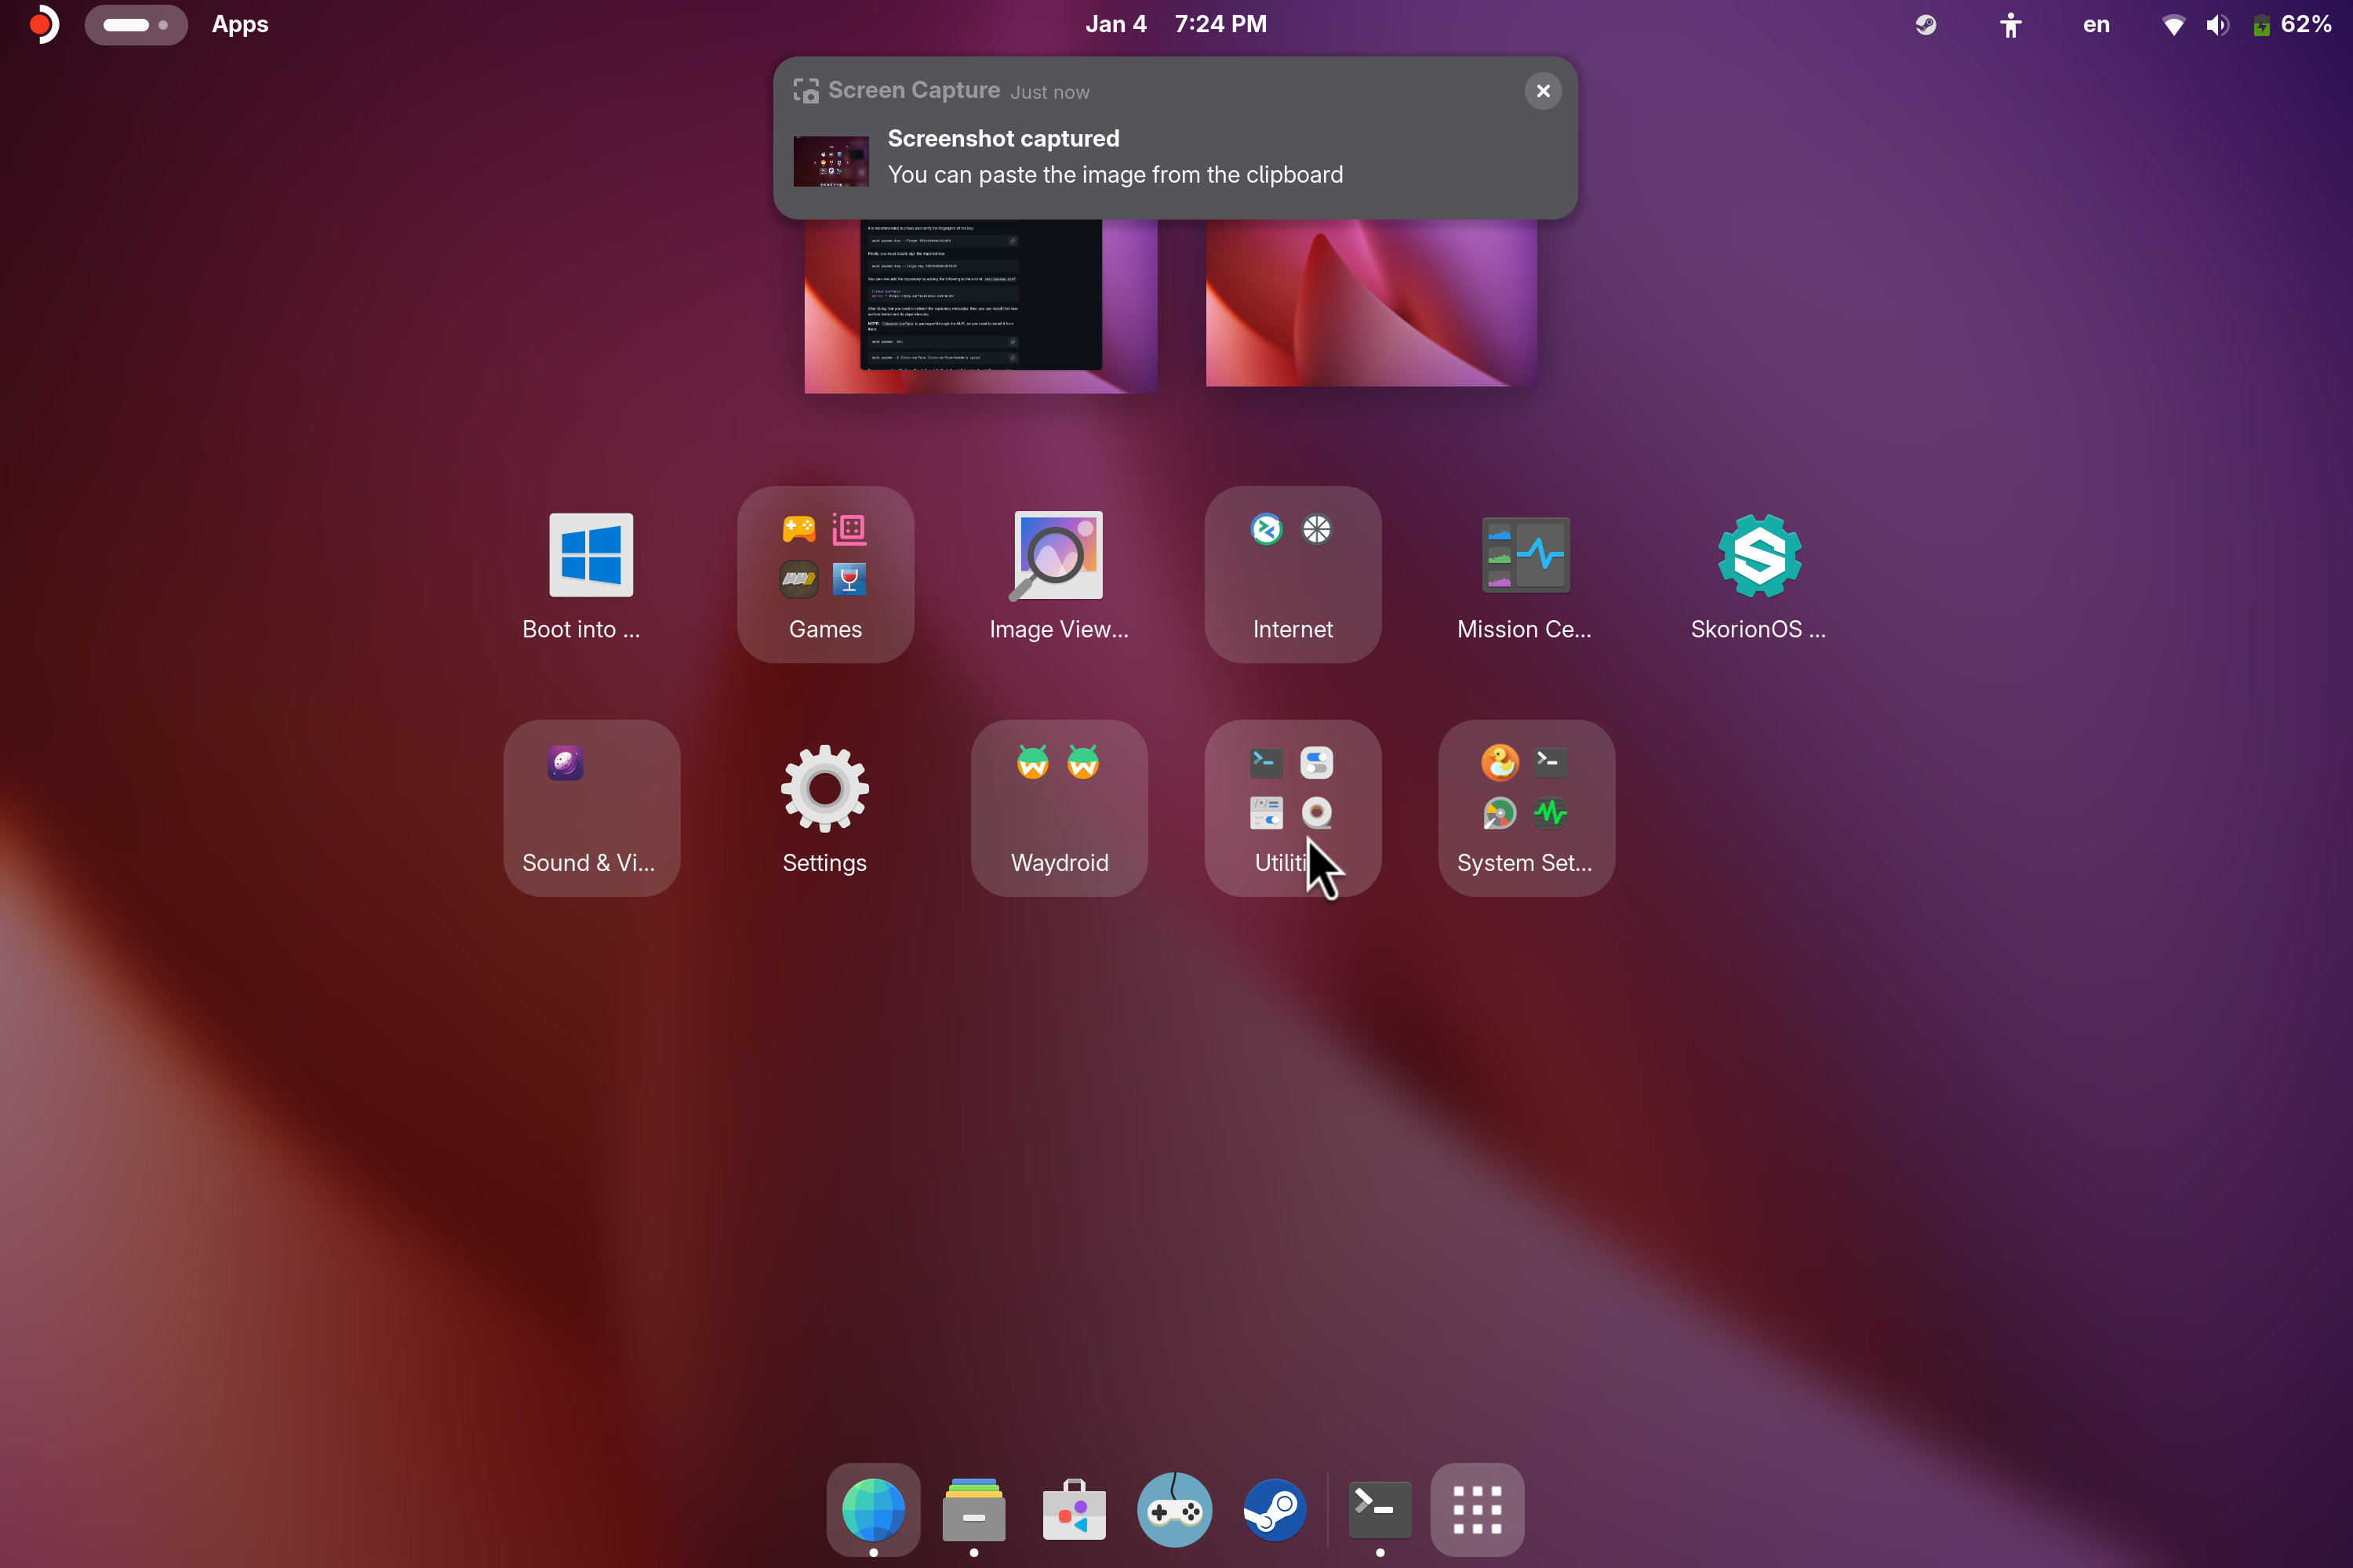This screenshot has height=1568, width=2353.
Task: Open the Internet app folder
Action: [x=1293, y=574]
